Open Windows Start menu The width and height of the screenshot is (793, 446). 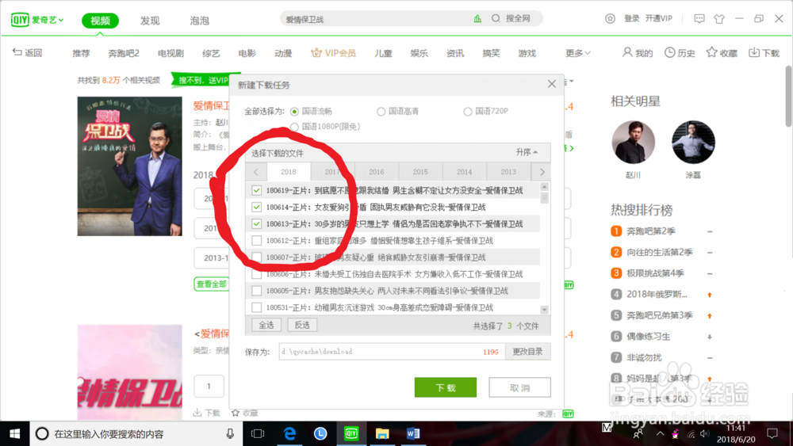14,434
